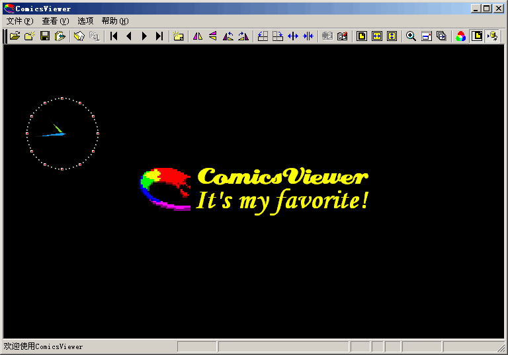Image resolution: width=508 pixels, height=355 pixels.
Task: Expand the 选项 (Options) menu
Action: 85,21
